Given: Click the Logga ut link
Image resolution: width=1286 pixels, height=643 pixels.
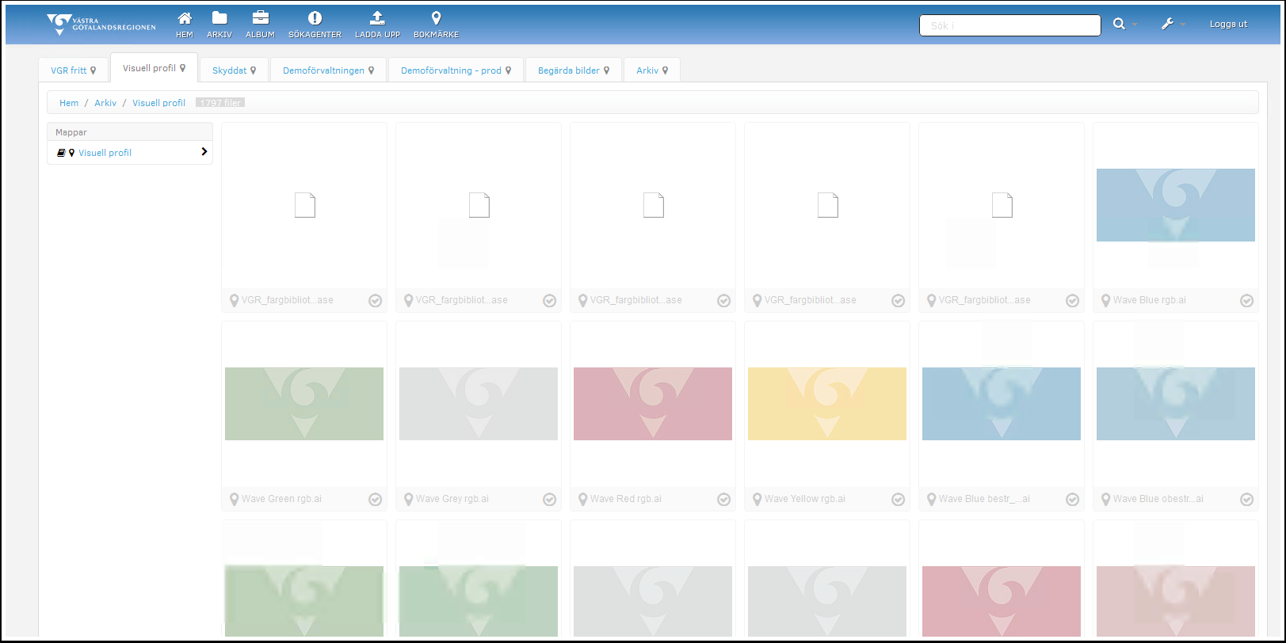Looking at the screenshot, I should pyautogui.click(x=1228, y=25).
